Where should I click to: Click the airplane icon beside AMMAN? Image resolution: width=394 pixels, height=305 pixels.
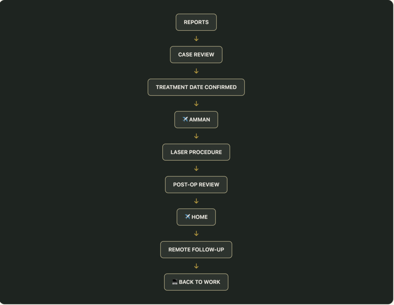pos(185,119)
